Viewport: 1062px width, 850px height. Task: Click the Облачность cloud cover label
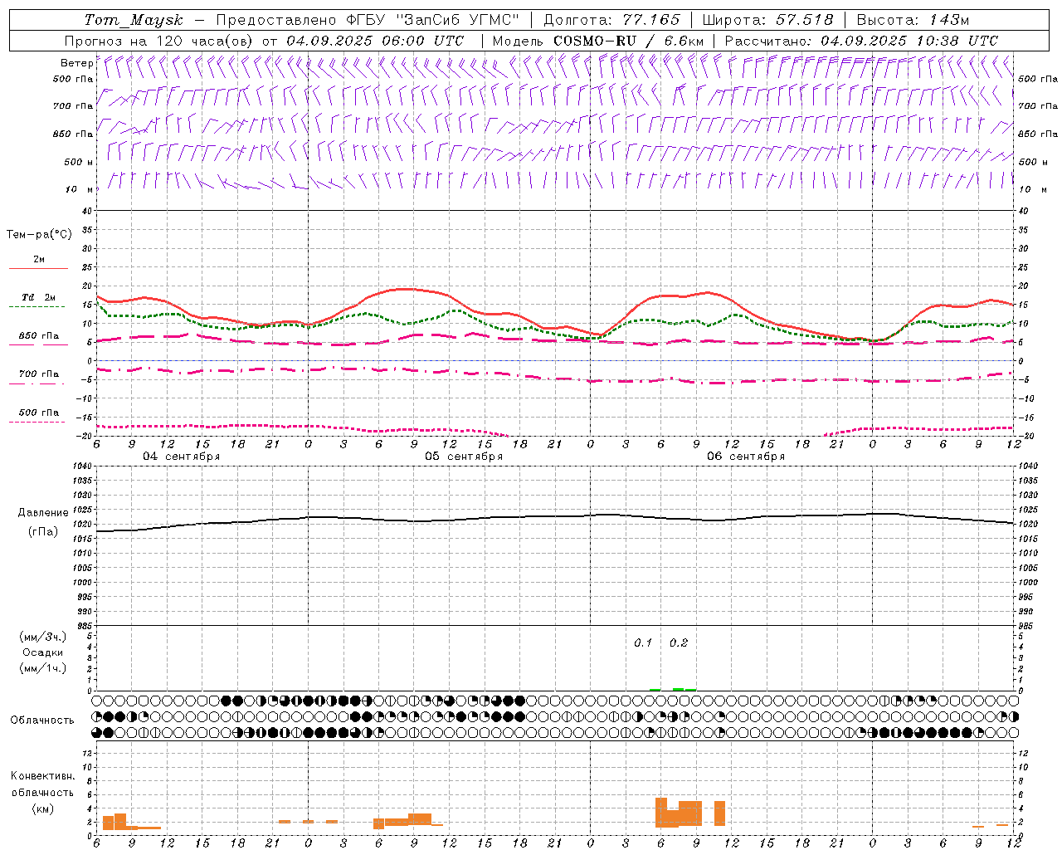pos(42,721)
